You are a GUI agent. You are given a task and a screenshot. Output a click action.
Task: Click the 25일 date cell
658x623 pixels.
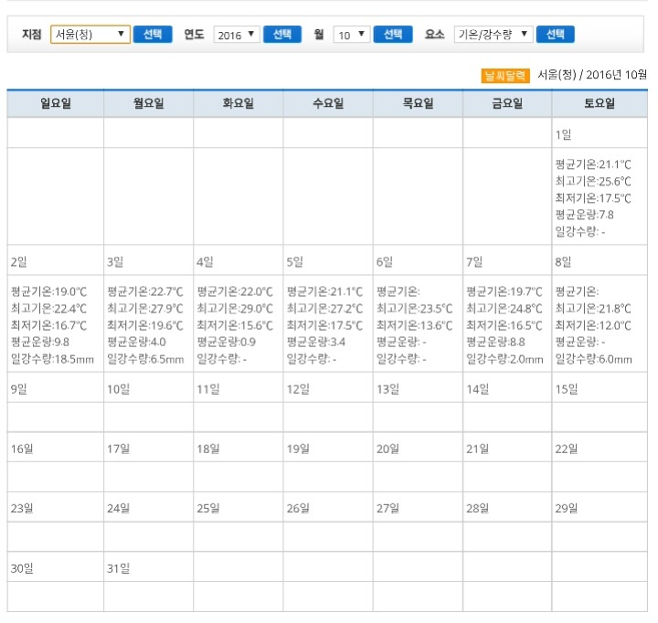click(239, 507)
